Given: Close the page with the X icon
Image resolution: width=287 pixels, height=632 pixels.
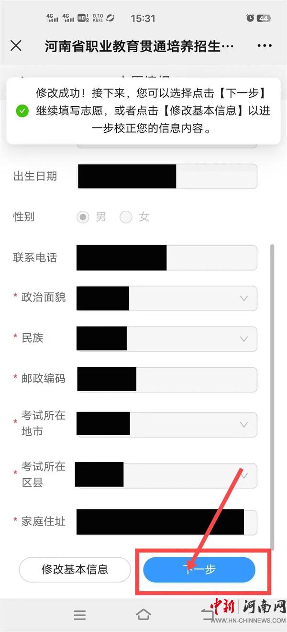Looking at the screenshot, I should click(x=16, y=45).
